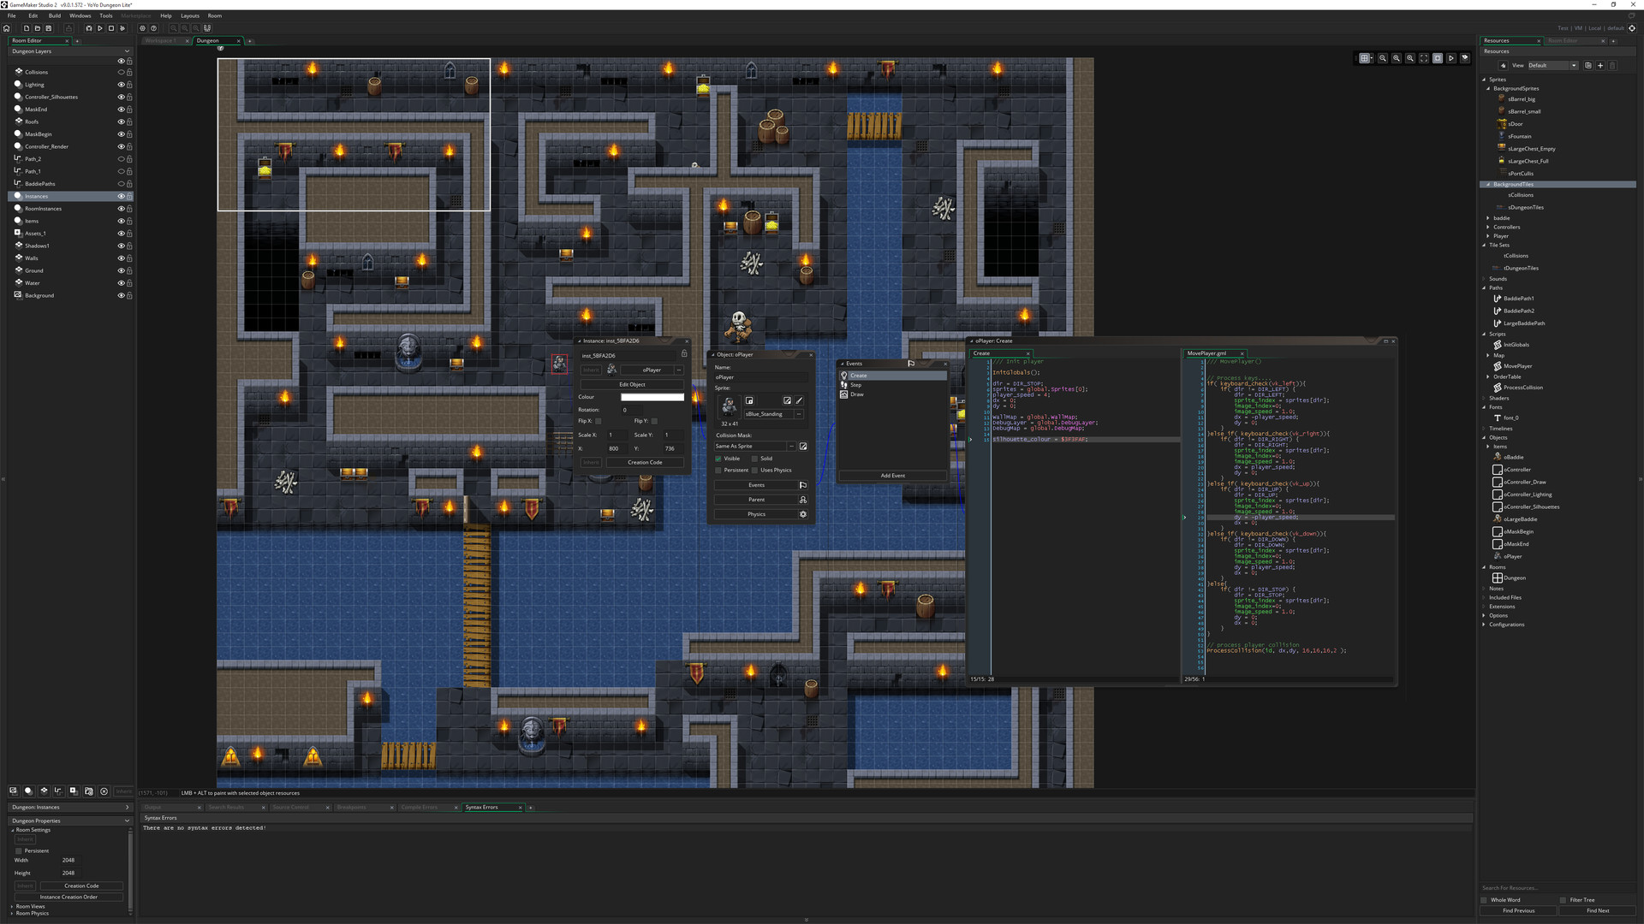This screenshot has width=1644, height=924.
Task: Expand the Controllers section in resource tree
Action: pyautogui.click(x=1488, y=227)
